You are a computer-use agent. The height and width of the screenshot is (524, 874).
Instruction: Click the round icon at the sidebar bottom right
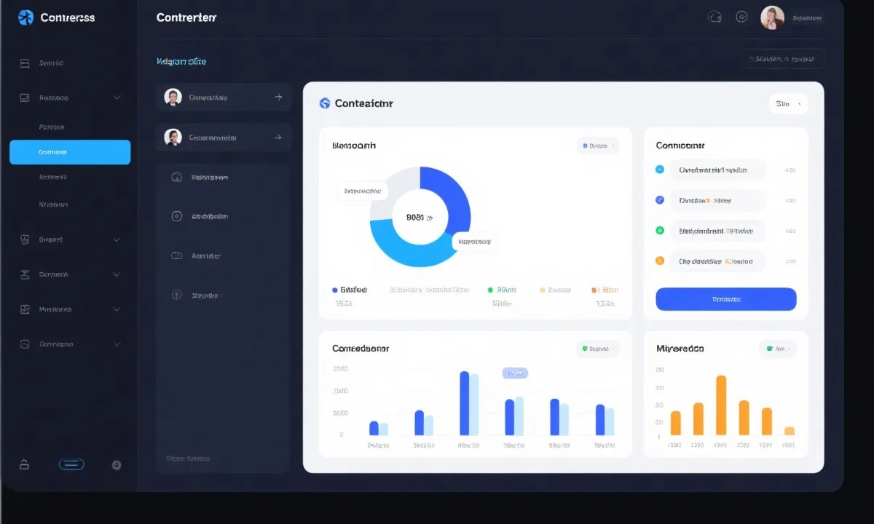tap(117, 464)
